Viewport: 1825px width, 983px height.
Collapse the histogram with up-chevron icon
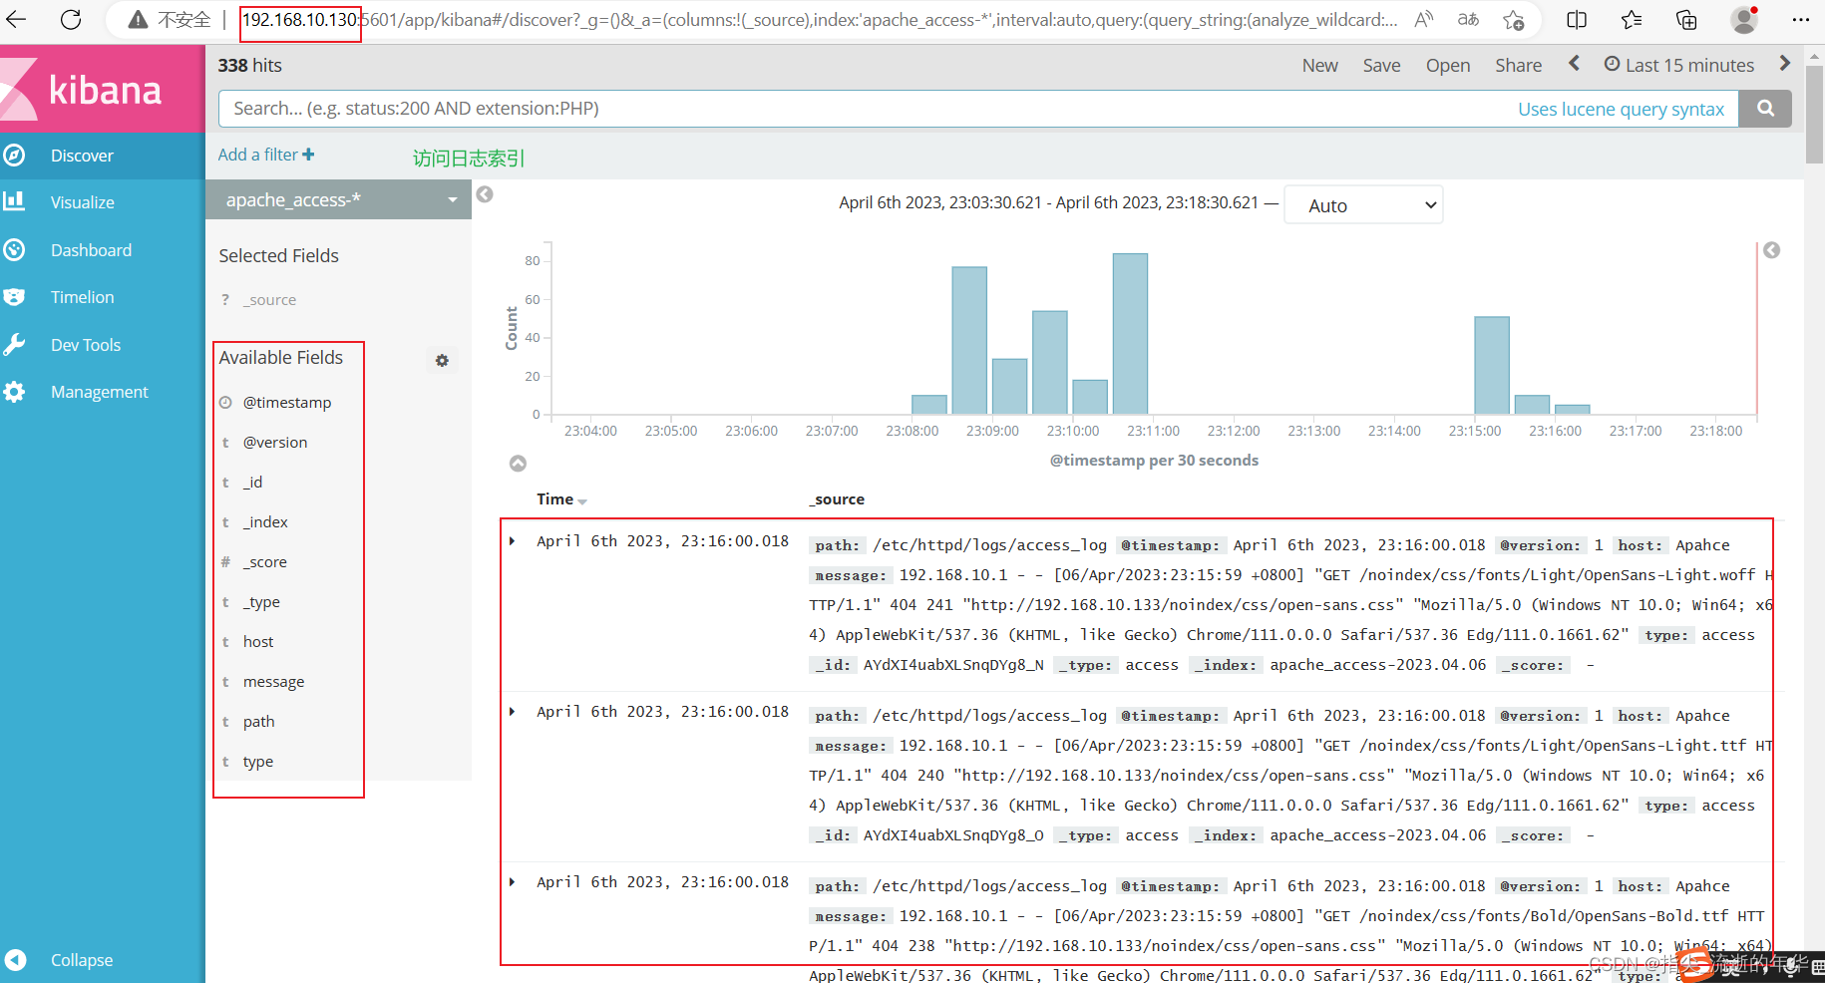[518, 464]
